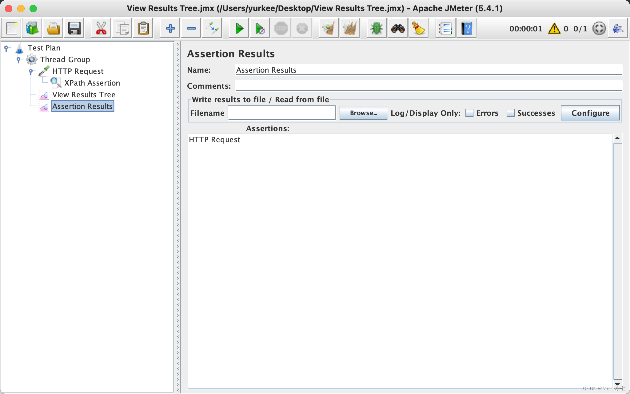Viewport: 630px width, 394px height.
Task: Click the Copy toolbar icon
Action: tap(122, 28)
